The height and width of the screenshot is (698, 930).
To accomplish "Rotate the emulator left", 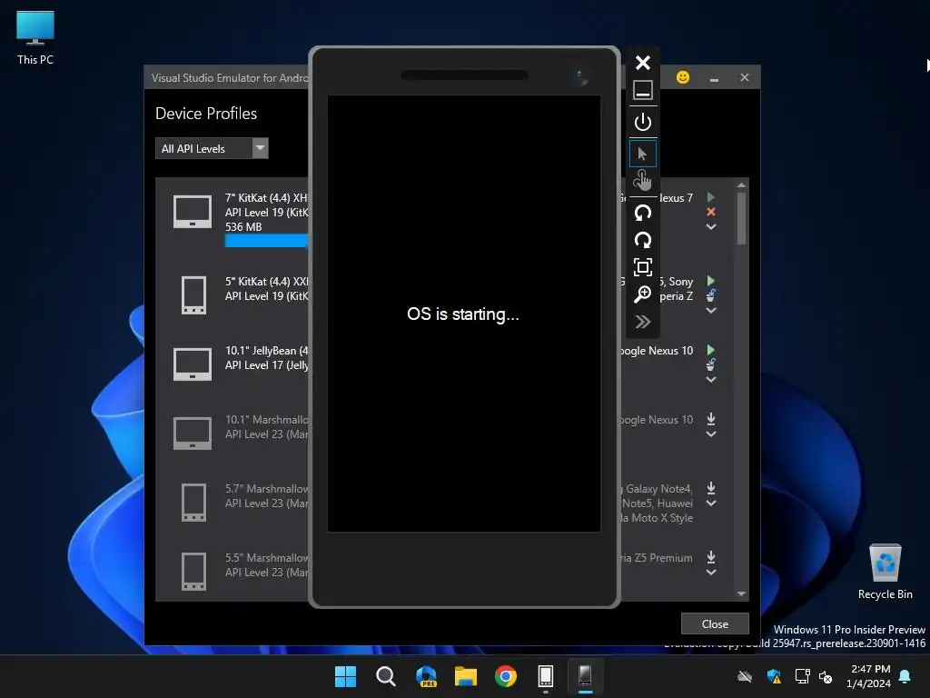I will (x=642, y=213).
